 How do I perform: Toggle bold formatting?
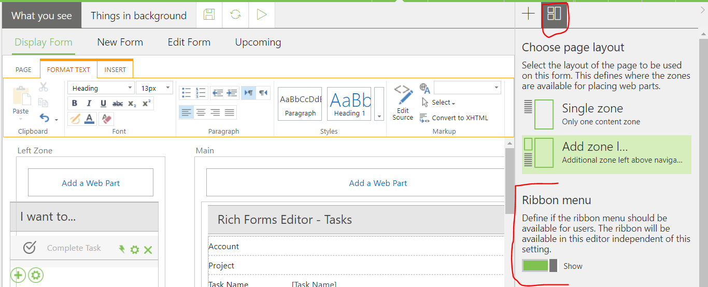75,104
